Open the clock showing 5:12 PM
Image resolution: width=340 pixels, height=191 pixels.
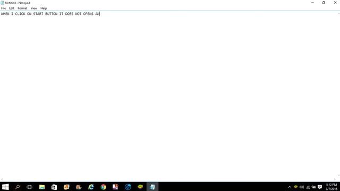click(331, 187)
